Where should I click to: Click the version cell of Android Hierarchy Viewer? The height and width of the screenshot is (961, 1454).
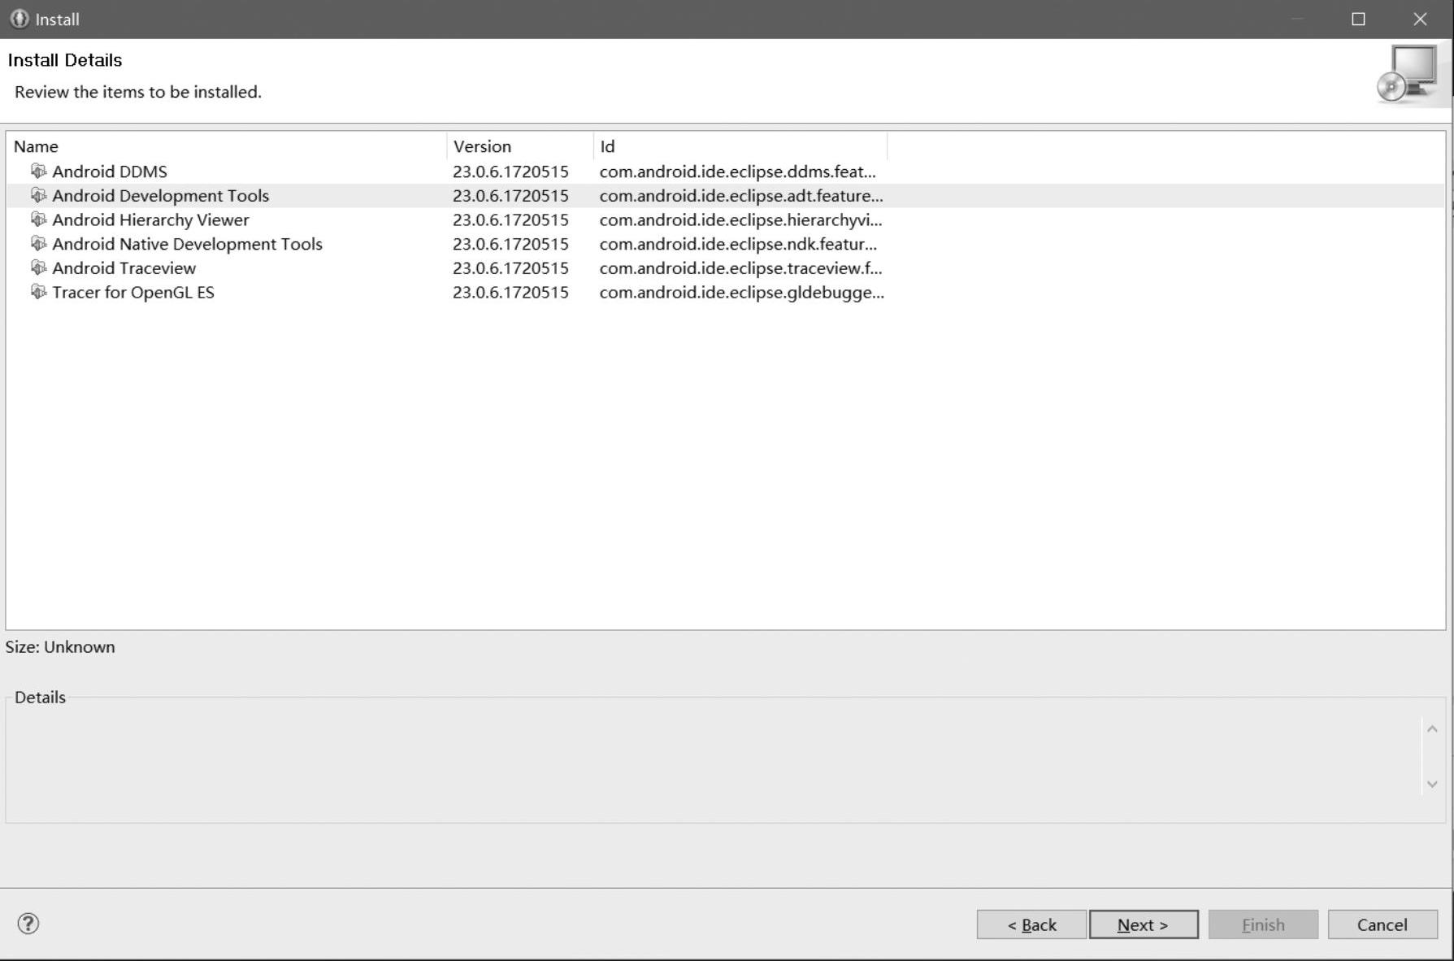point(510,220)
